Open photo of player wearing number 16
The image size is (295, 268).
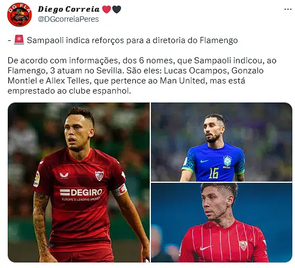(x=222, y=142)
